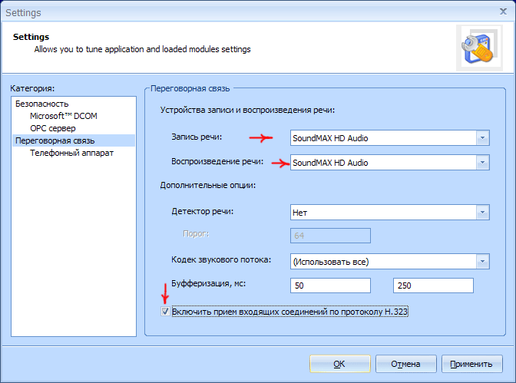Click the Порог threshold field
Viewport: 516px width, 383px height.
coord(330,236)
